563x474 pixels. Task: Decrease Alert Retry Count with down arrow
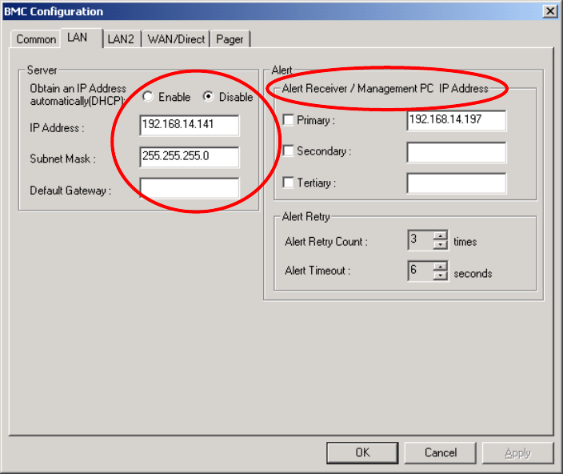point(440,245)
